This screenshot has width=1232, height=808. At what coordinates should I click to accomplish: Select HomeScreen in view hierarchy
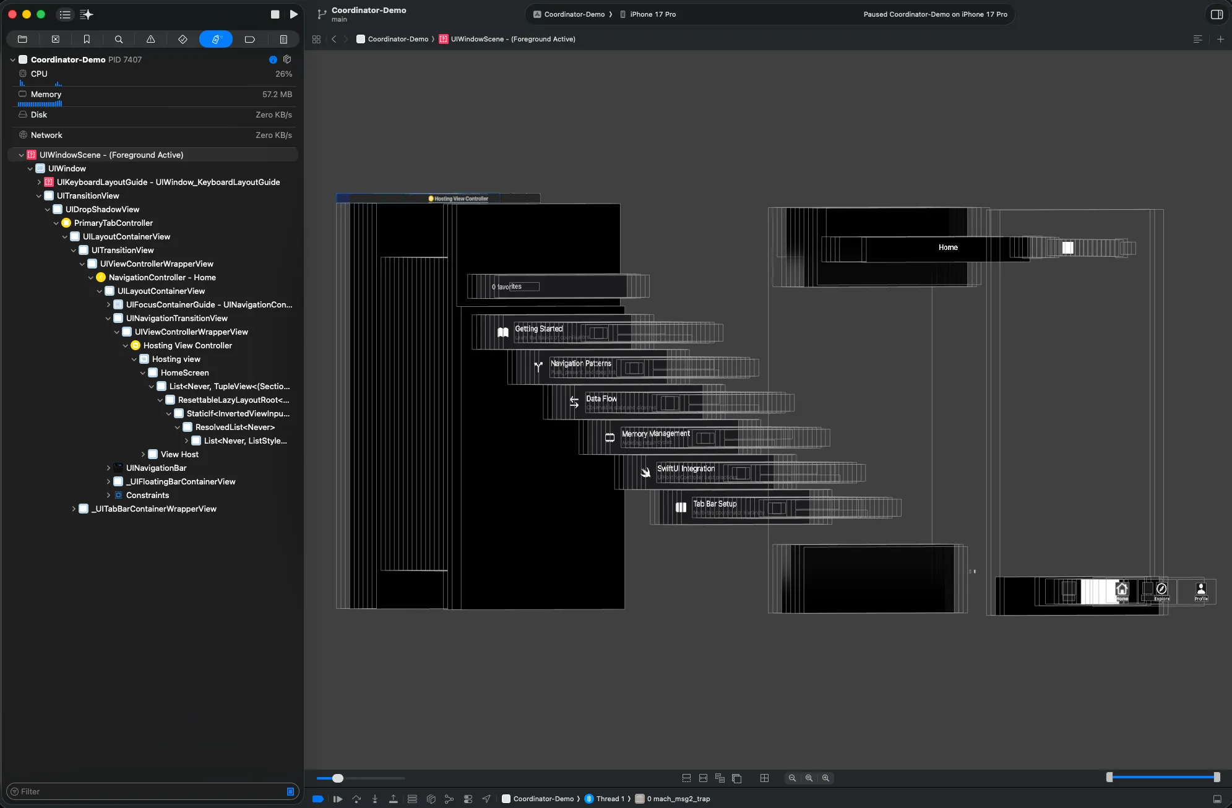click(184, 373)
